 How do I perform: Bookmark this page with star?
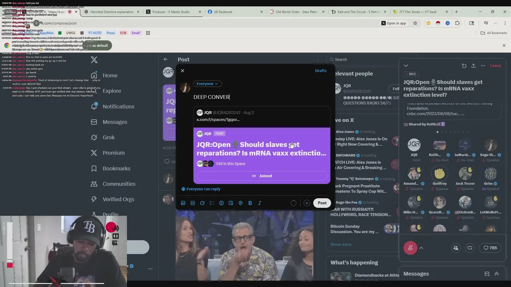(415, 23)
